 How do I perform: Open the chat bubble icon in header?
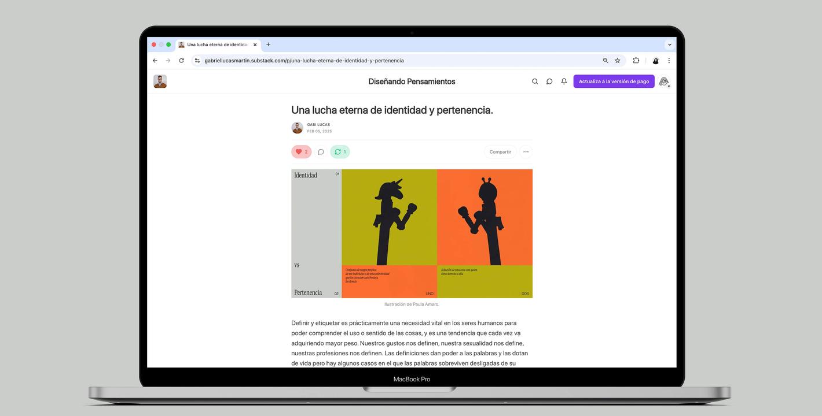549,81
